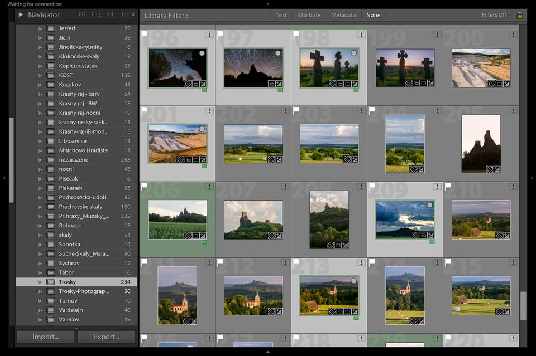Expand the Trosky folder triangle
This screenshot has width=536, height=356.
pyautogui.click(x=40, y=282)
